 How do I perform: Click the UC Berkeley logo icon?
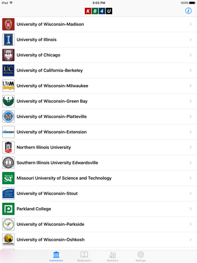point(8,70)
